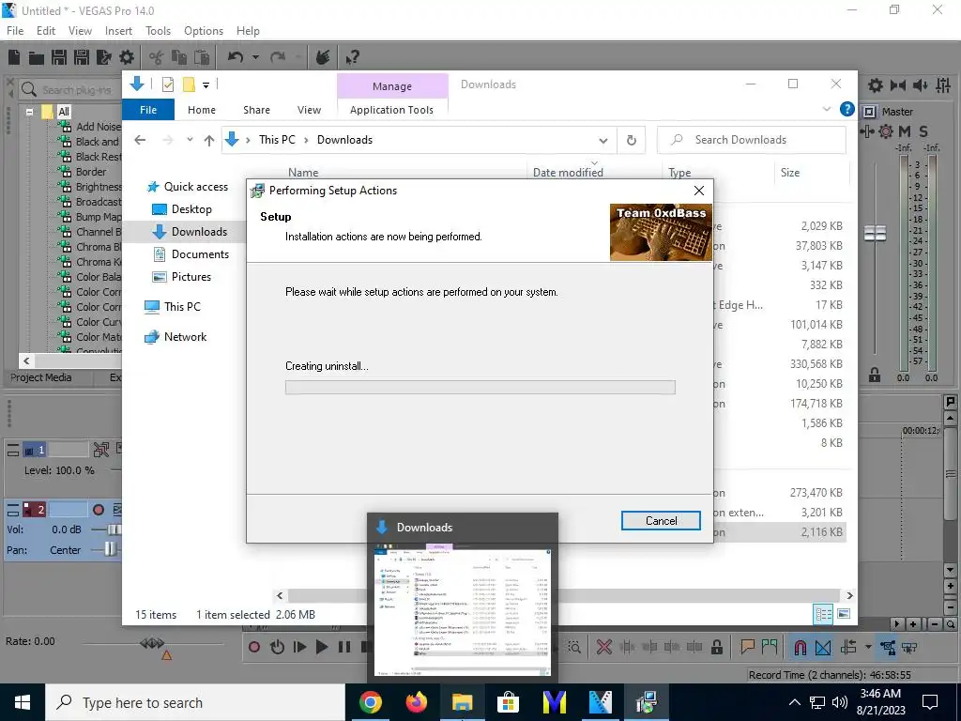The height and width of the screenshot is (721, 961).
Task: Open the Explorer address history dropdown
Action: click(603, 141)
